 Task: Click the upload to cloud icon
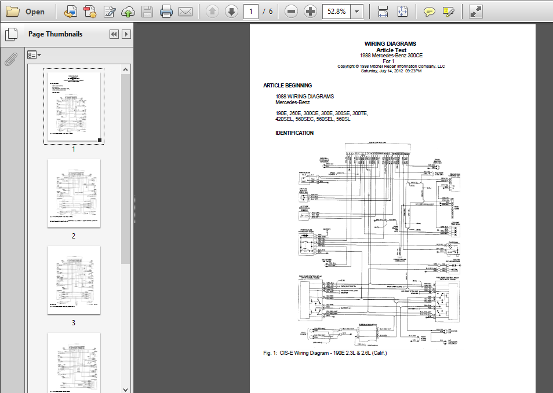tap(128, 12)
